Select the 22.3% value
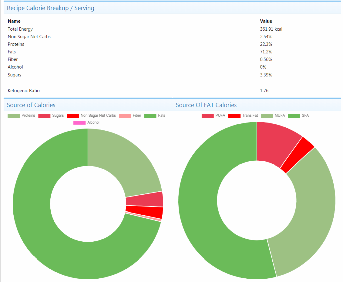The width and height of the screenshot is (343, 282). [x=266, y=44]
